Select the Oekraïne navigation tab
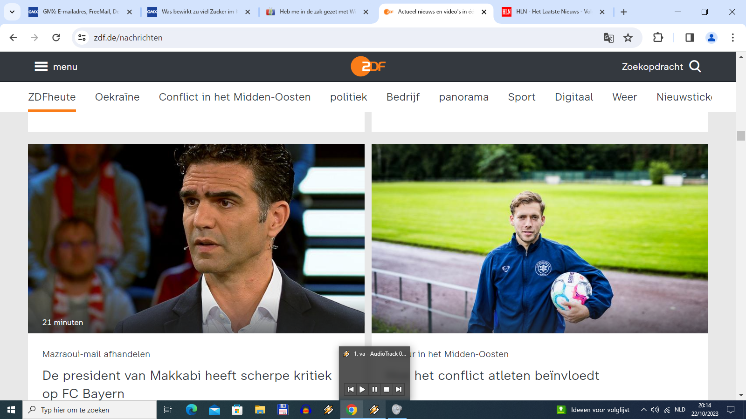746x419 pixels. (x=117, y=97)
